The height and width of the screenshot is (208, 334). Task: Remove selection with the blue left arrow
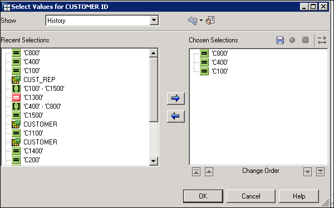pos(175,116)
